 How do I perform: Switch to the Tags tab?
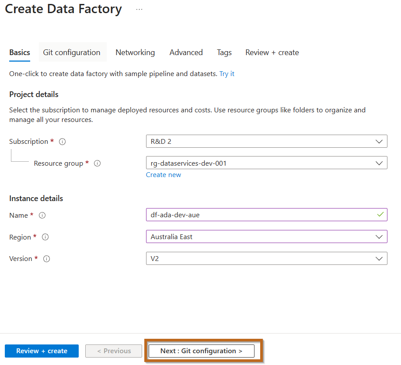(224, 52)
